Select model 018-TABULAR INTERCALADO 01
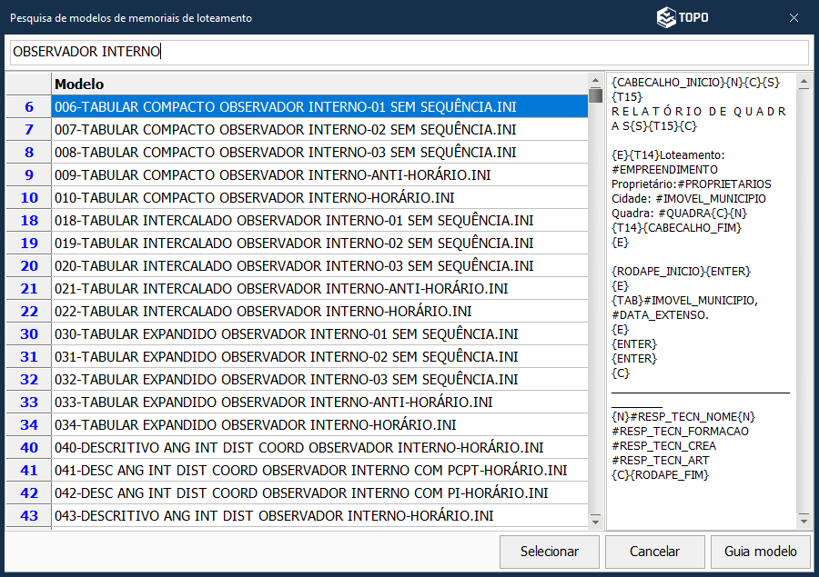Screen dimensions: 819x577 pyautogui.click(x=294, y=221)
